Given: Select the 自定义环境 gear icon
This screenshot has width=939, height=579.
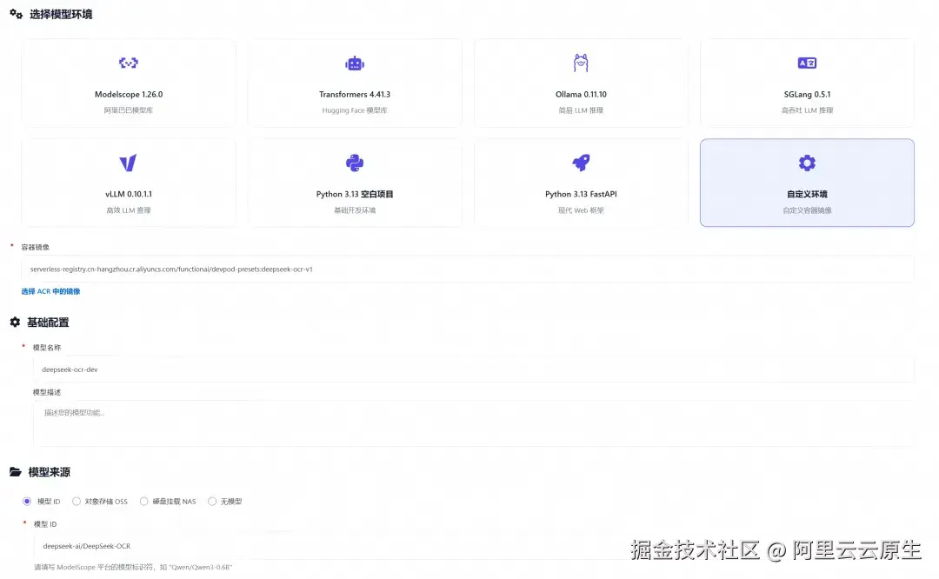Looking at the screenshot, I should click(x=807, y=163).
